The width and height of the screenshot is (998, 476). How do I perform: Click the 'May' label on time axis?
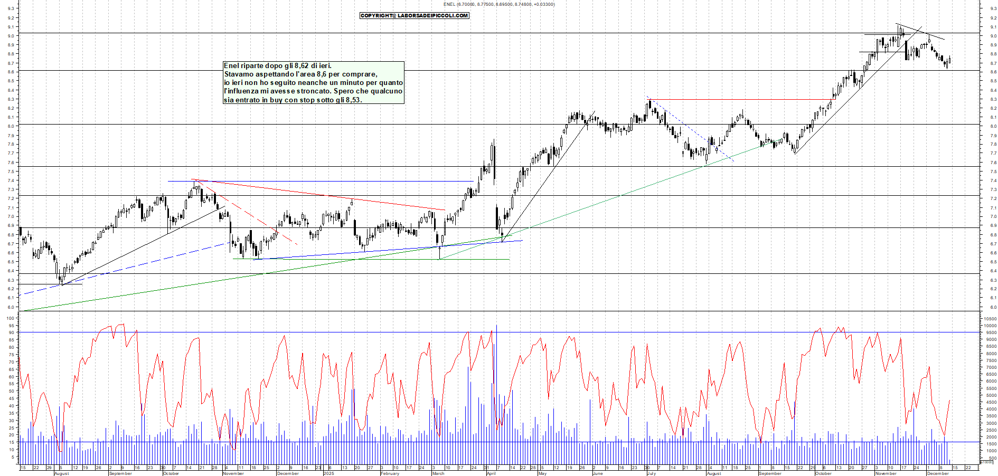pos(542,473)
